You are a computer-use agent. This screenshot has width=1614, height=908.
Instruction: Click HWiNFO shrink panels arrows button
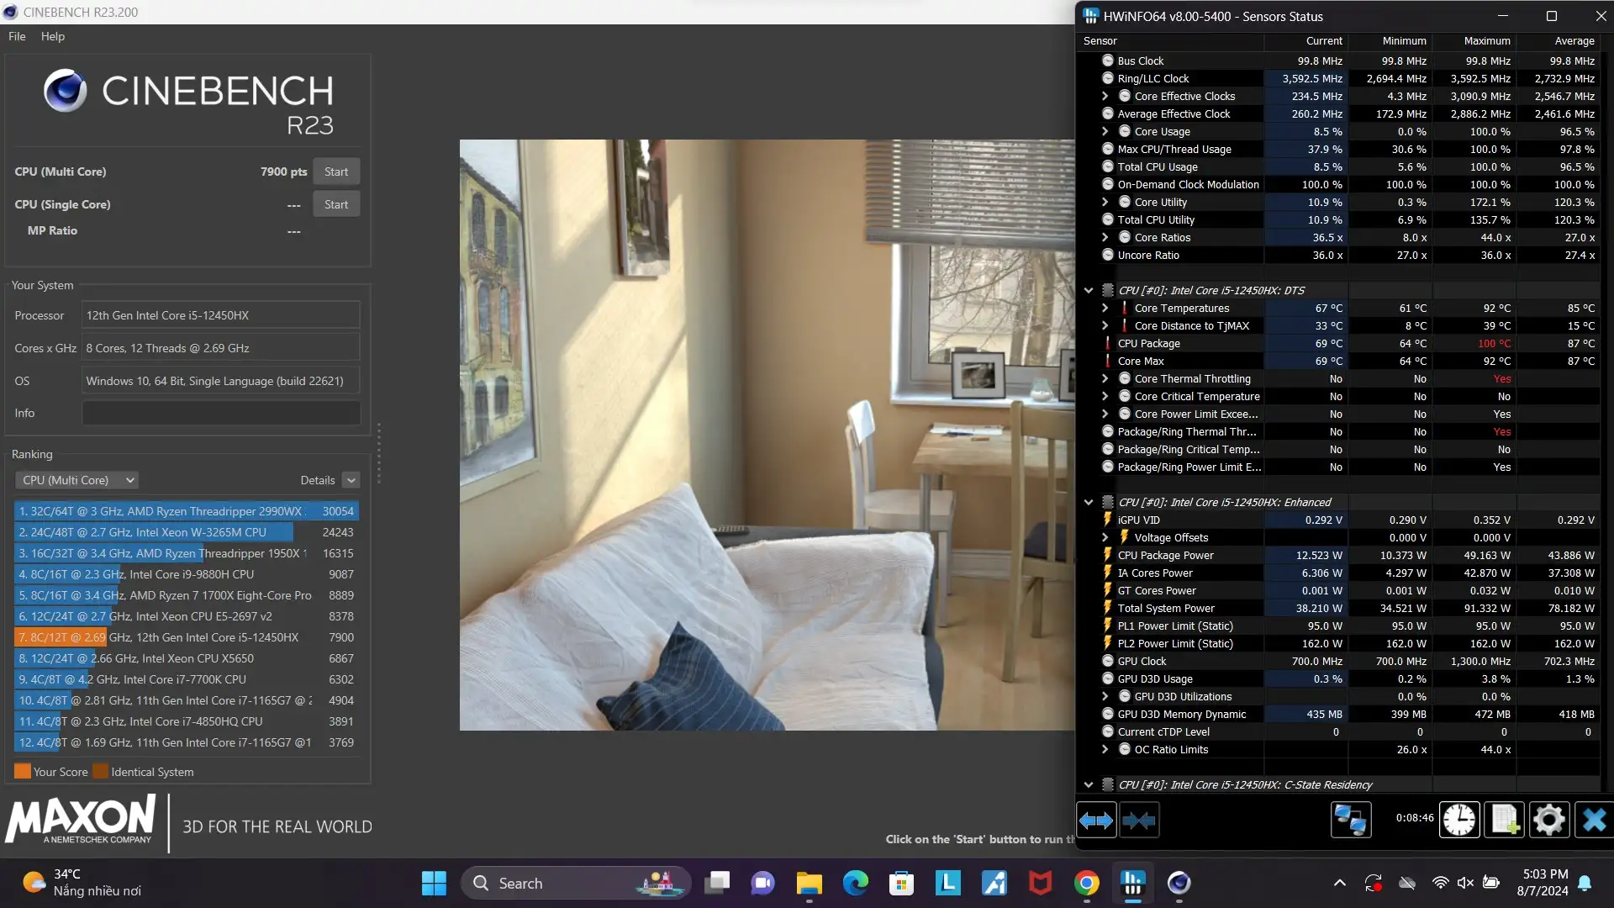1139,820
